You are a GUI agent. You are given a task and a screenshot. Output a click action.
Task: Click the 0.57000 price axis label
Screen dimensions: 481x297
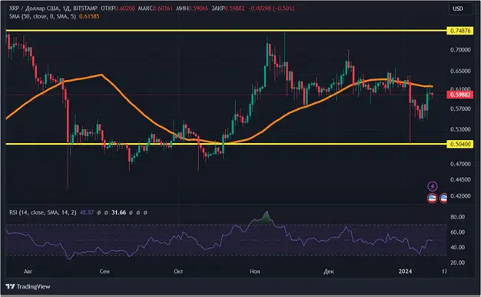point(460,108)
